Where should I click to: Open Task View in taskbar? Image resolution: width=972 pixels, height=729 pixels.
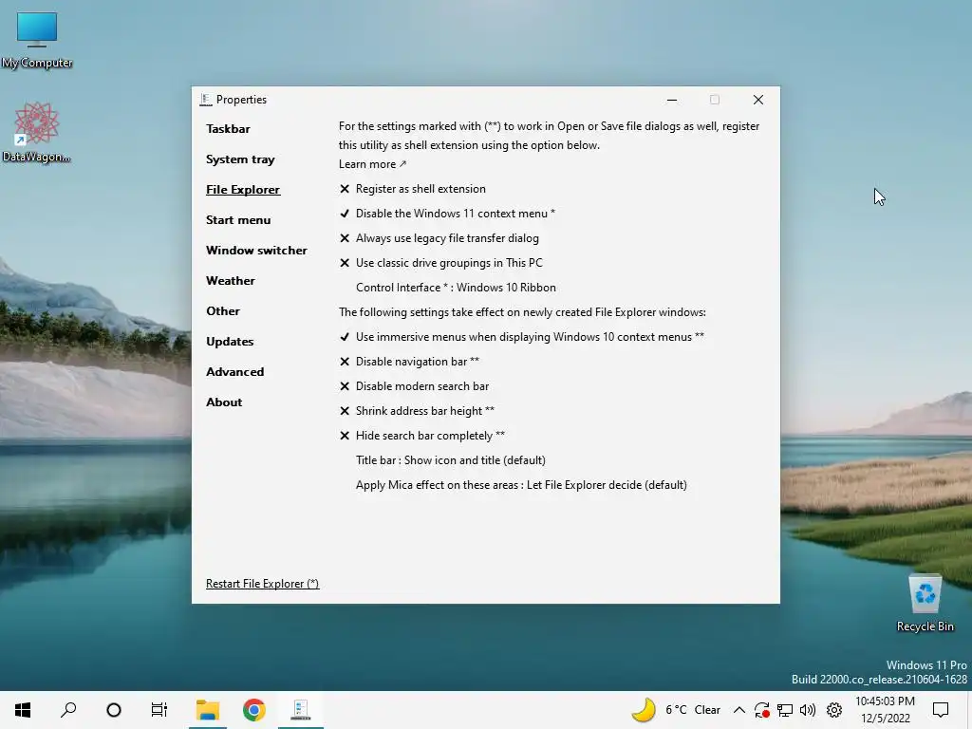tap(159, 709)
